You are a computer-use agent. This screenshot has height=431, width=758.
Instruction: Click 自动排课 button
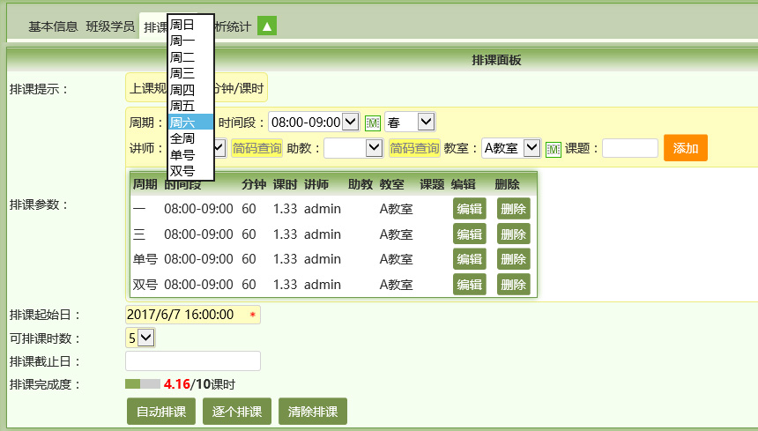tap(161, 412)
